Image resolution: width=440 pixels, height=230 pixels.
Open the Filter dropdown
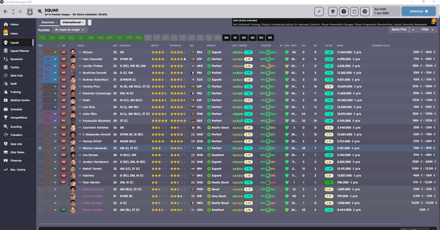point(428,29)
